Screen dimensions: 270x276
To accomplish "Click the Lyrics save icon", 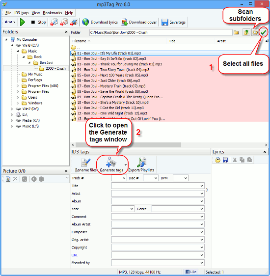I will 225,160.
